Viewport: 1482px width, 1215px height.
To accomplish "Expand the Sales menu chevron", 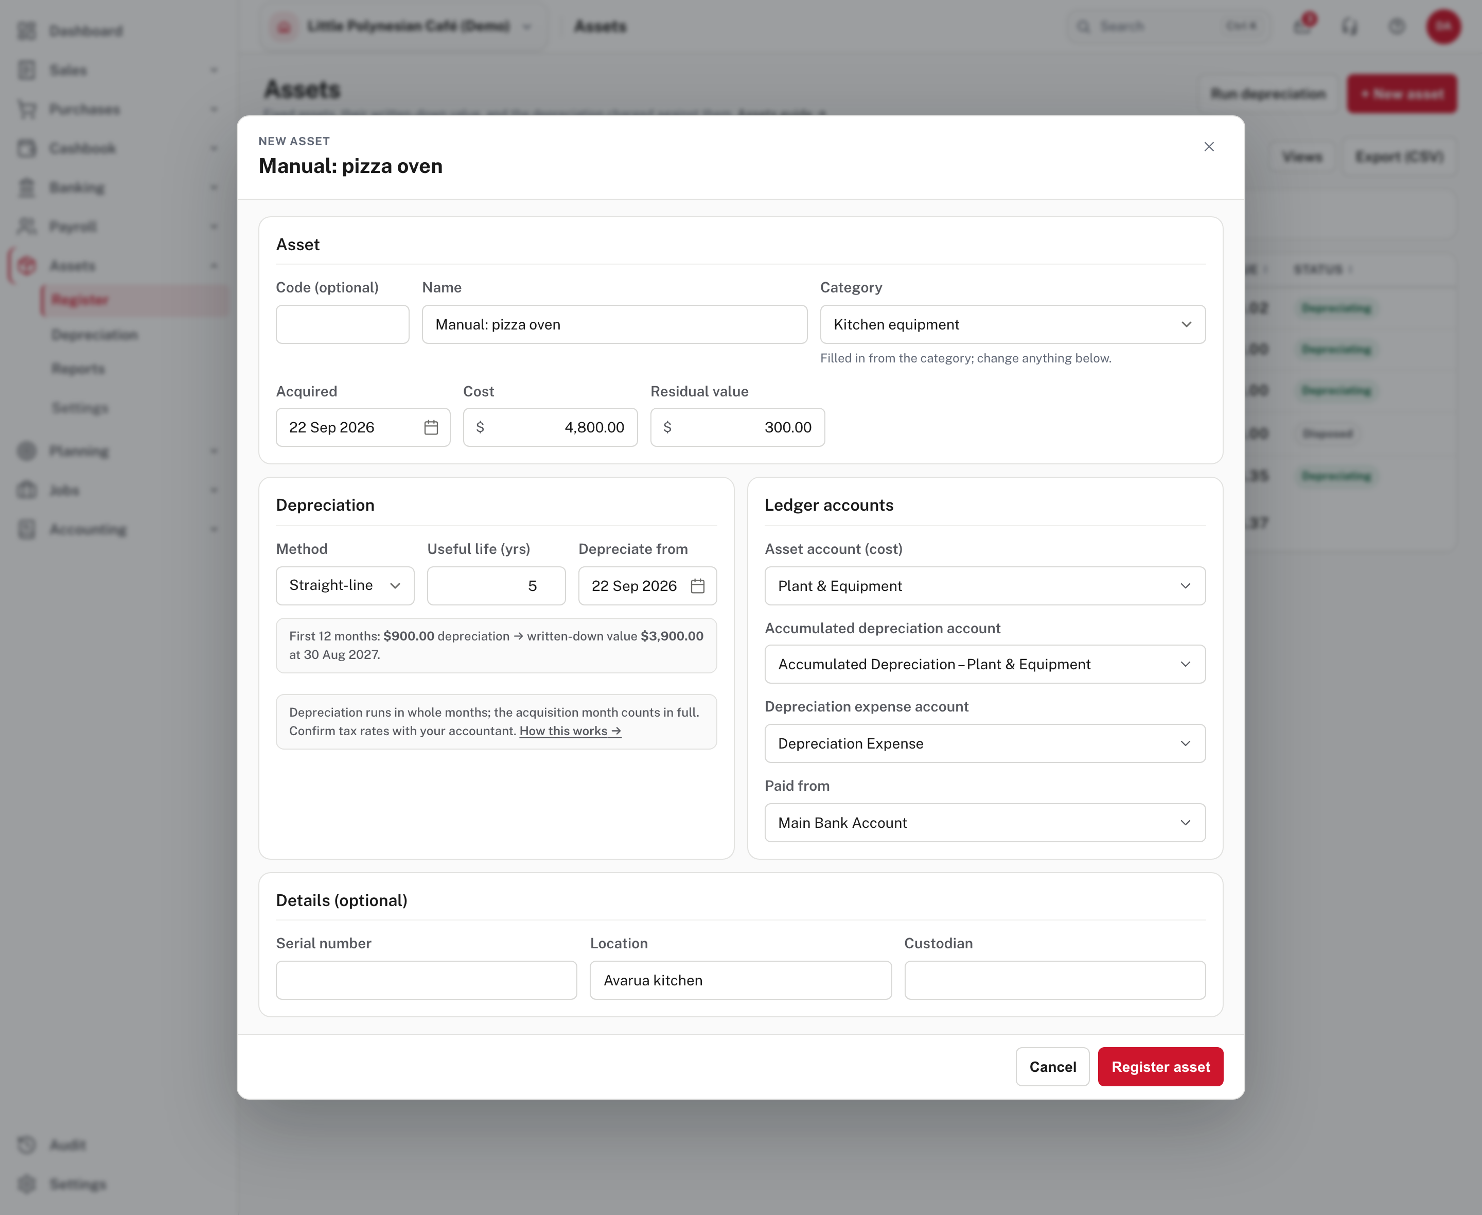I will pos(214,70).
